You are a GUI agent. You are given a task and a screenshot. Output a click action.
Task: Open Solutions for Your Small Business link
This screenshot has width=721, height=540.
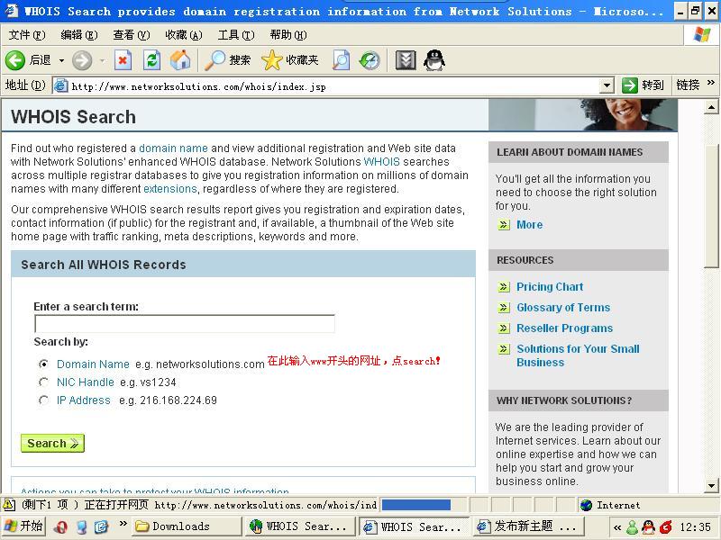pos(578,355)
